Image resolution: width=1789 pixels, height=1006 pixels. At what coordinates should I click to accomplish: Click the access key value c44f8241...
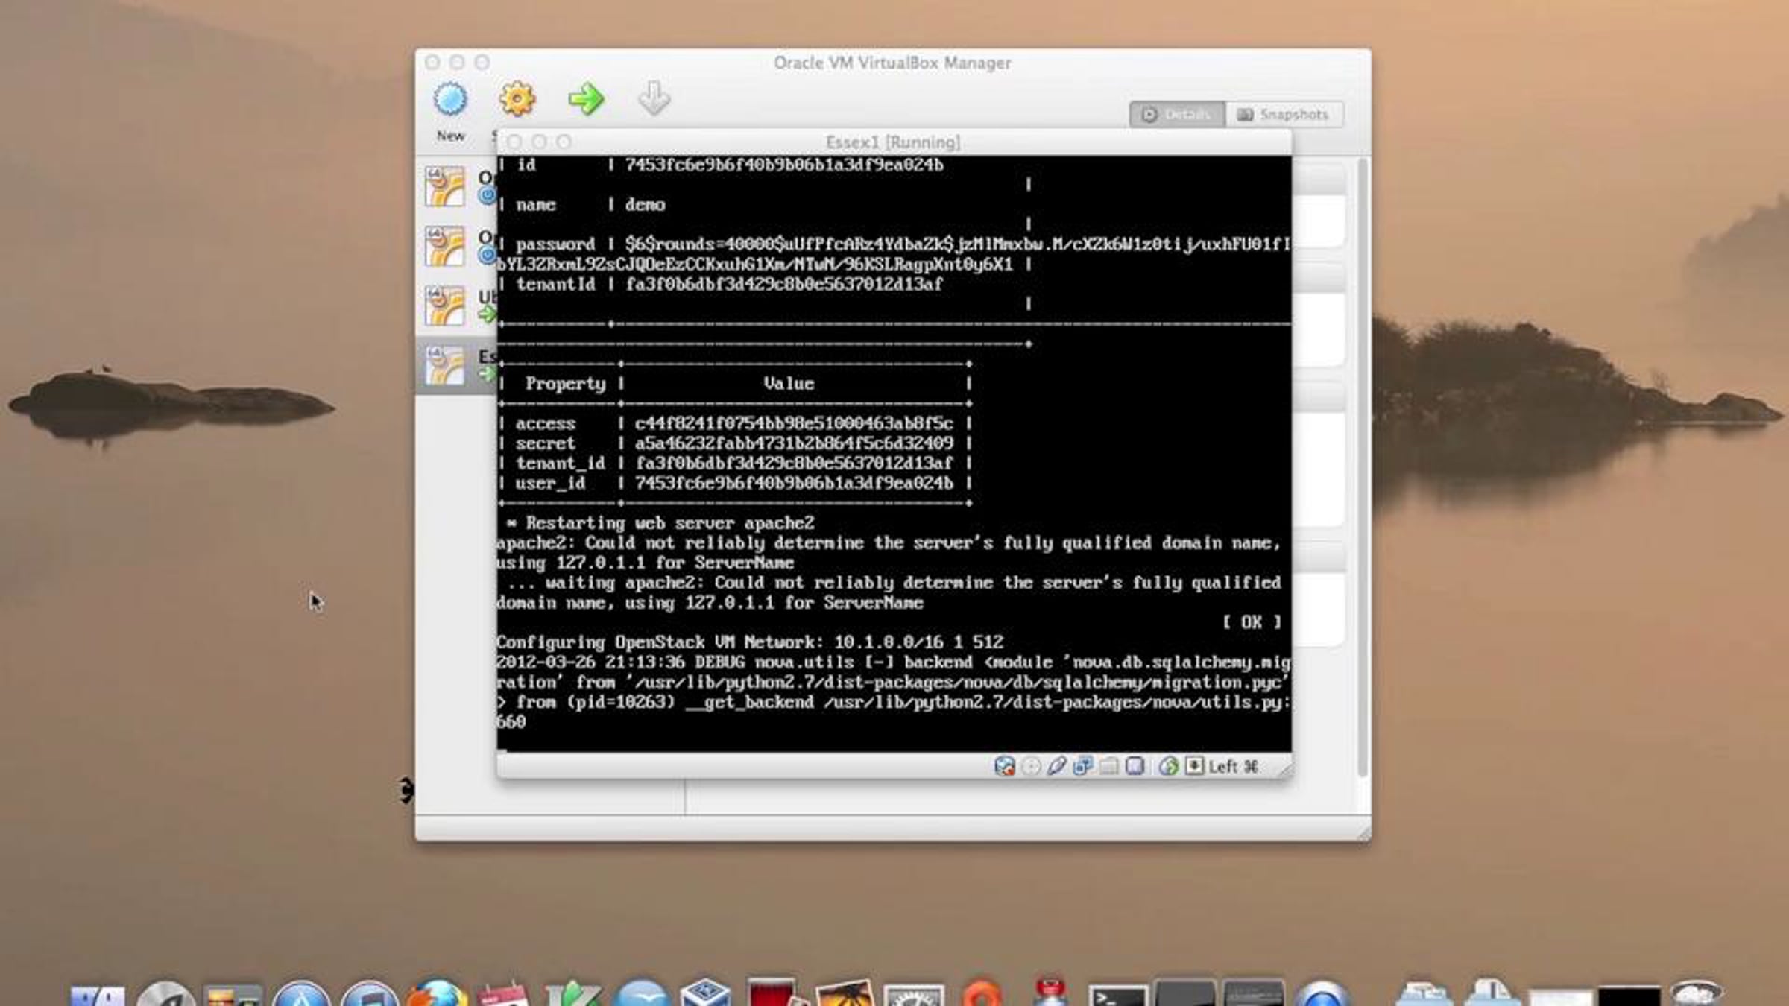click(794, 423)
